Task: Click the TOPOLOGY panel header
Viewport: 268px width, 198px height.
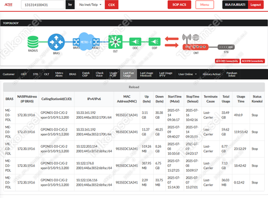Action: 134,23
